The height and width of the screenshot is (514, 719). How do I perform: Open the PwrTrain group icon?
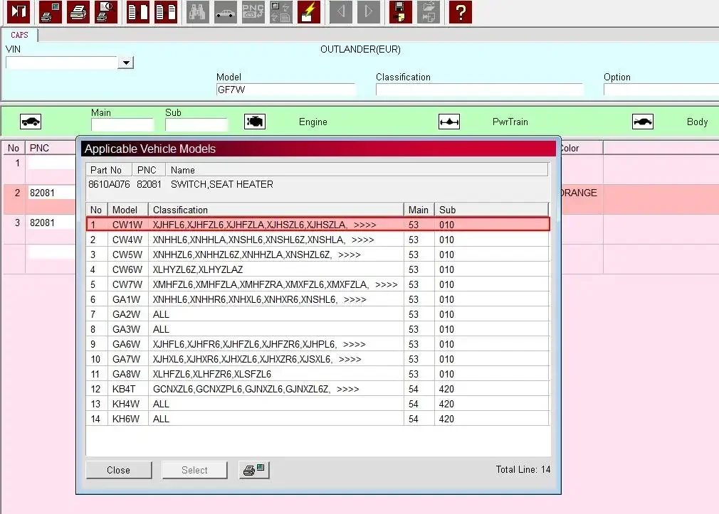tap(449, 122)
